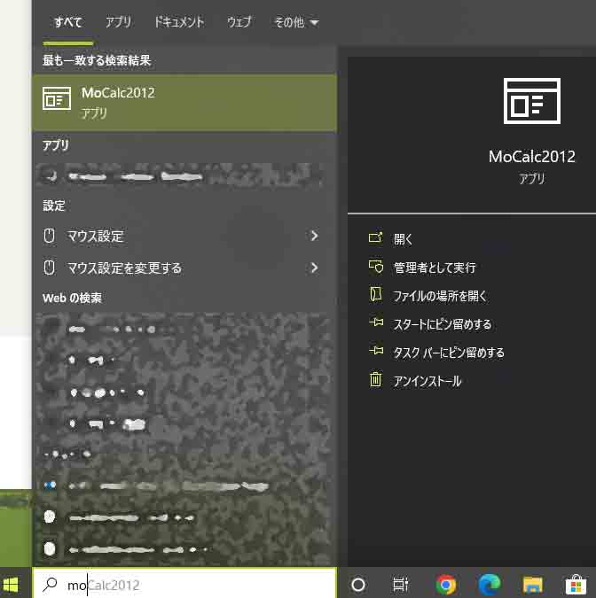
Task: Click スタートにピン留めする
Action: point(442,324)
